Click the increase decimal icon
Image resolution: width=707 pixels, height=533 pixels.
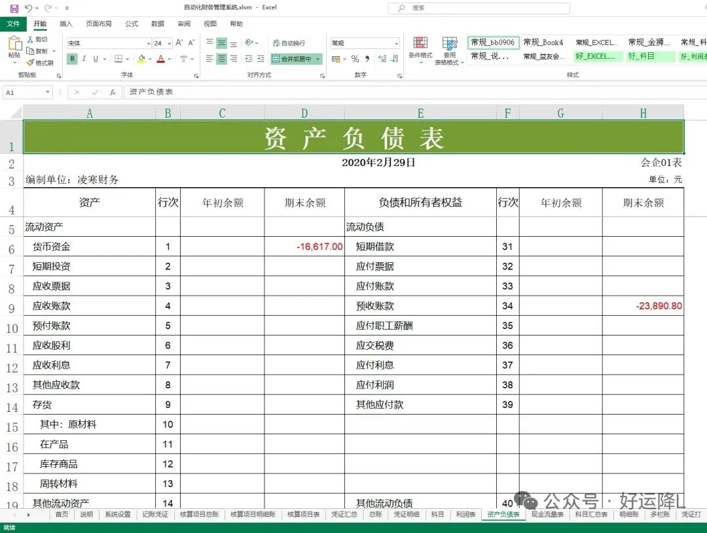coord(382,59)
